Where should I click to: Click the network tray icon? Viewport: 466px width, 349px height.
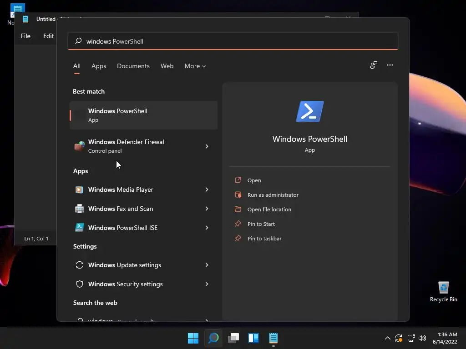[411, 338]
